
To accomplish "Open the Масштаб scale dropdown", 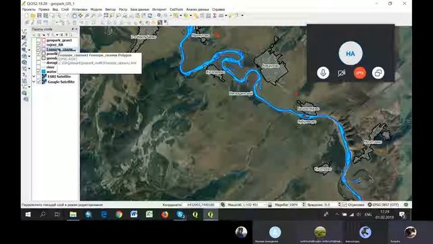I will point(265,205).
